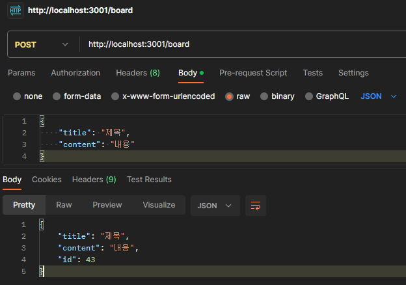Switch to Preview response view
The width and height of the screenshot is (406, 285).
coord(107,205)
